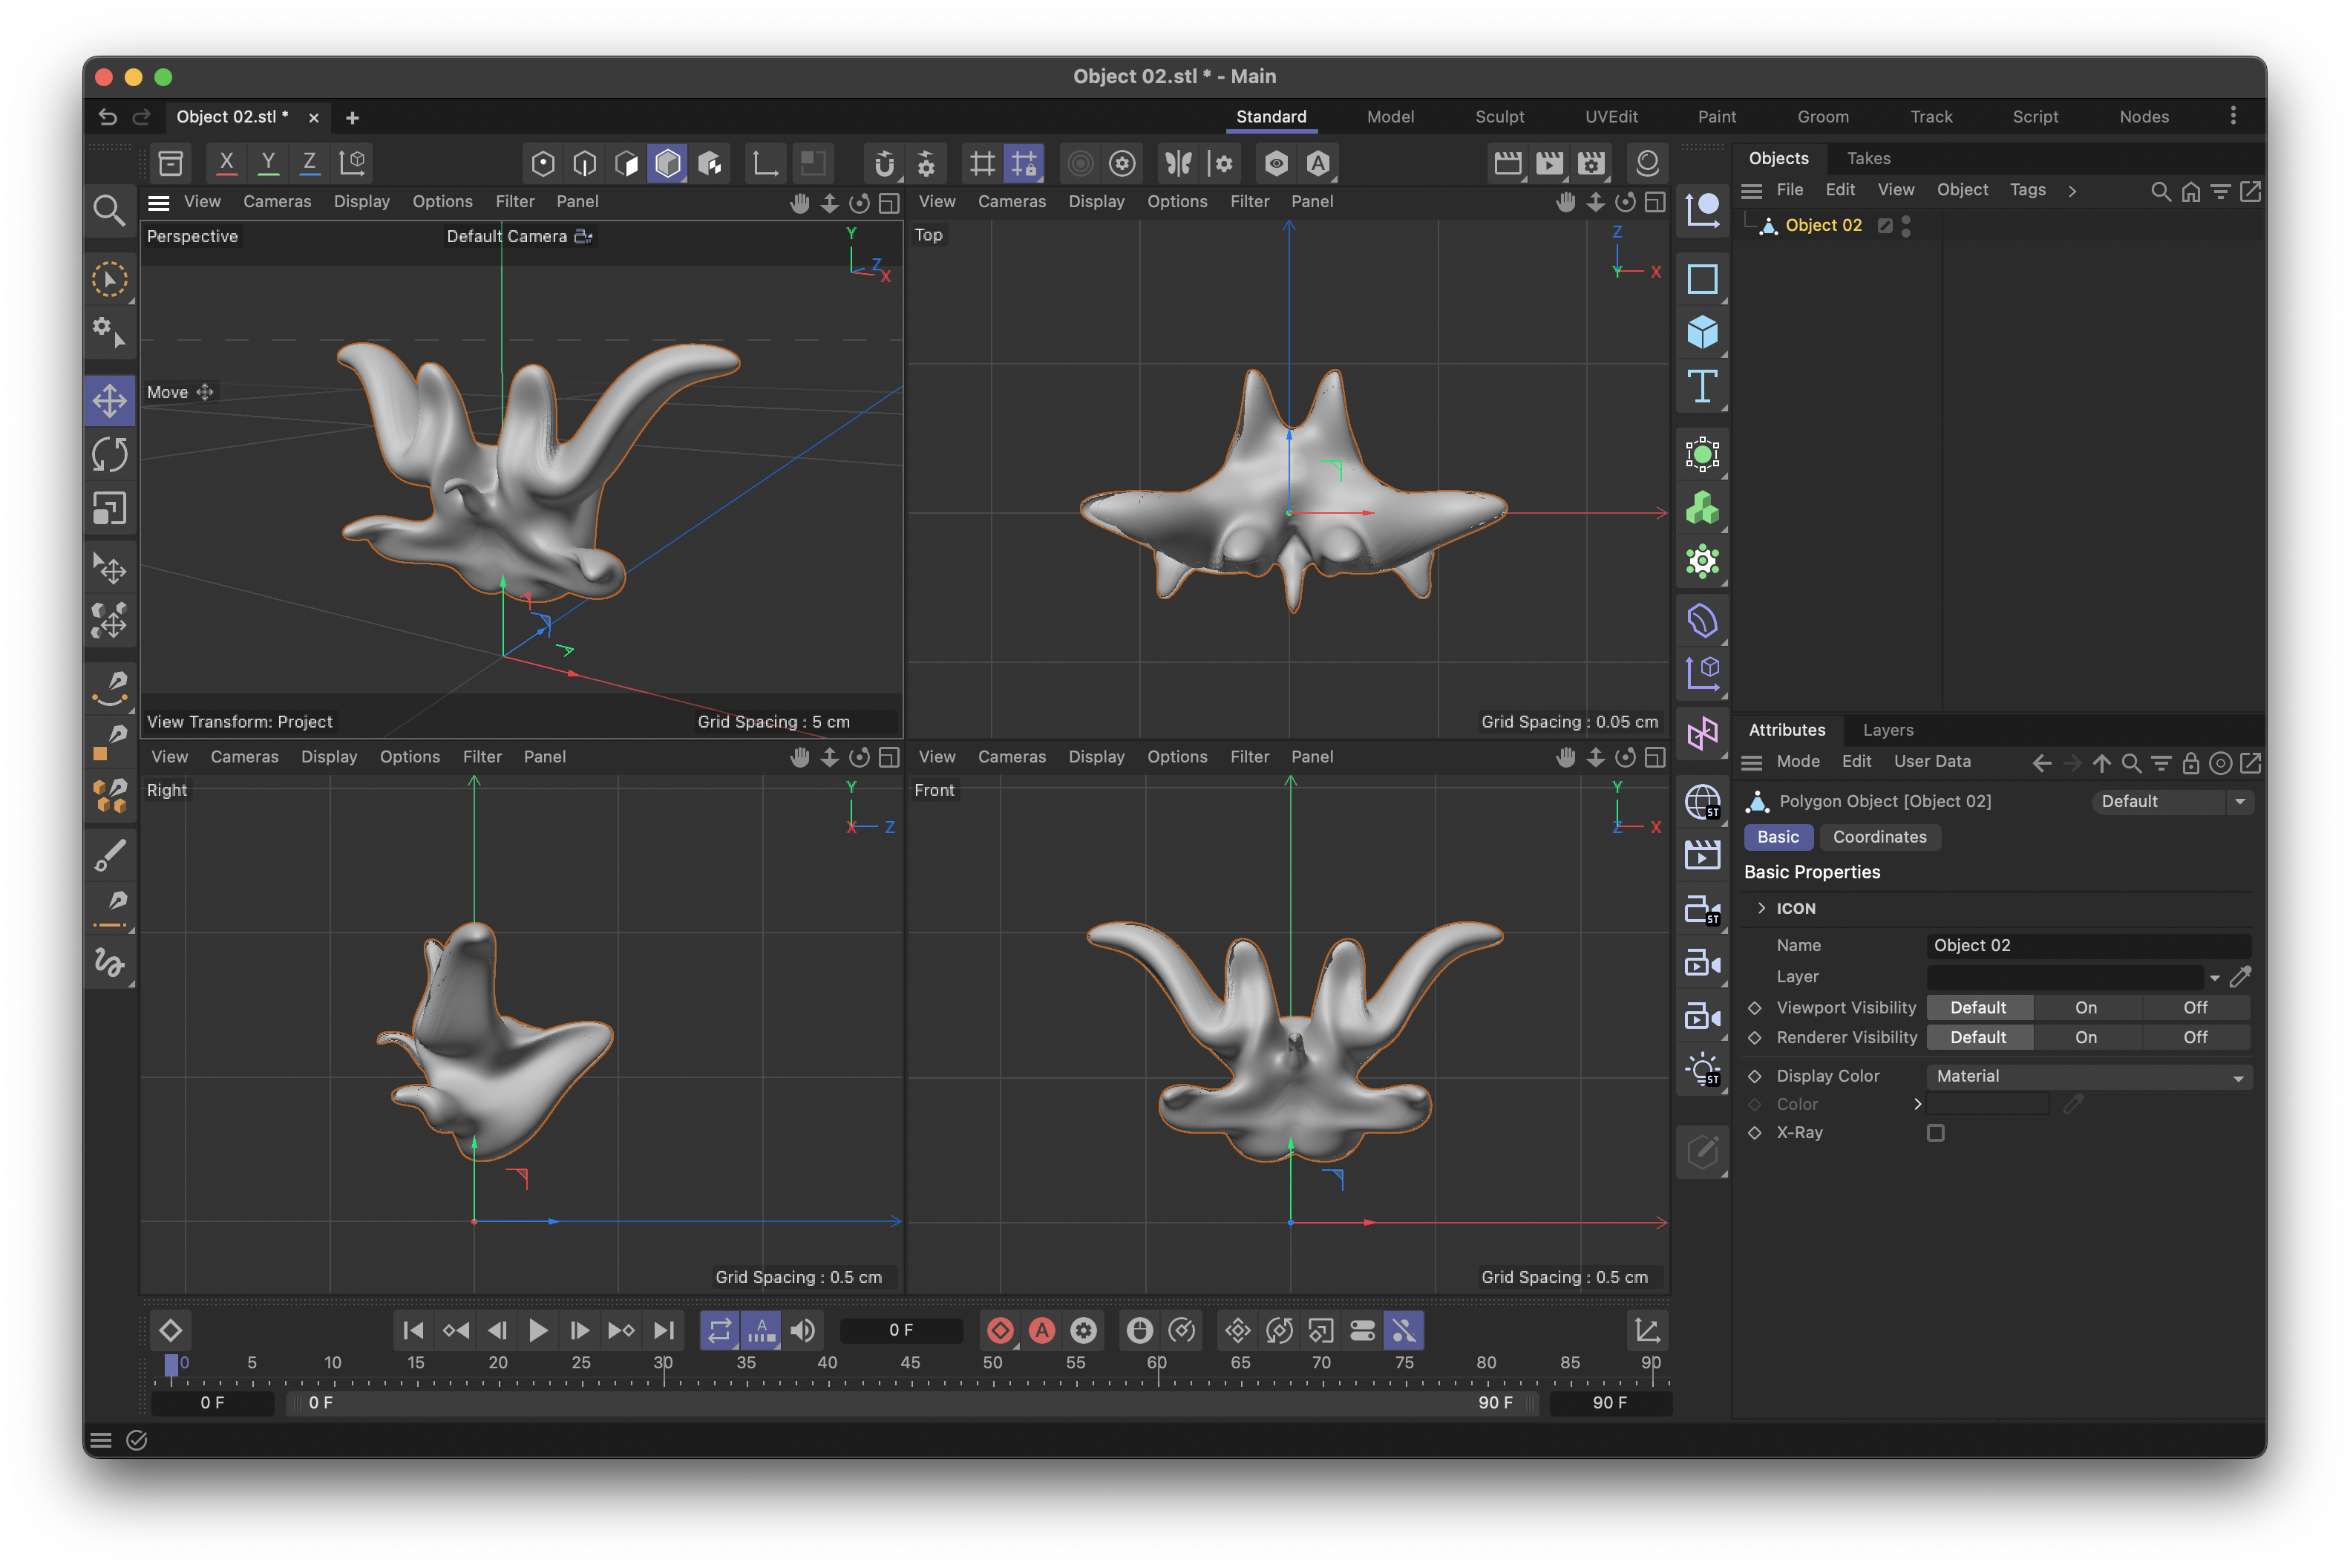Set Viewport Visibility to Off
The height and width of the screenshot is (1568, 2350).
[2195, 1007]
